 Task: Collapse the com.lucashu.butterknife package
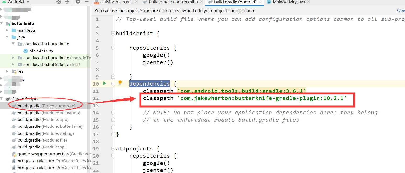click(x=13, y=44)
